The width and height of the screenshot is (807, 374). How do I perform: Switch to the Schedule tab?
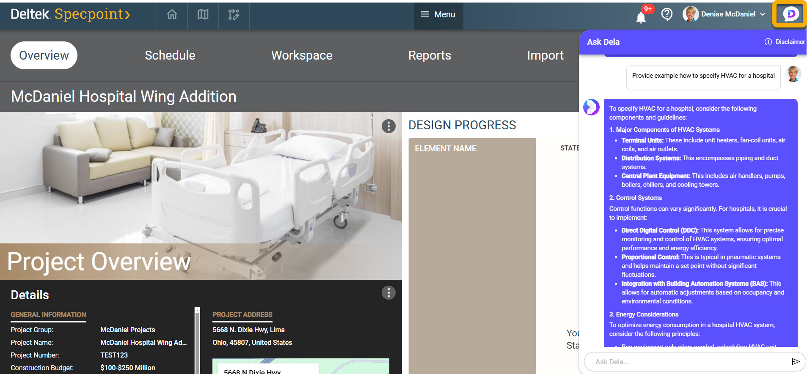tap(170, 55)
